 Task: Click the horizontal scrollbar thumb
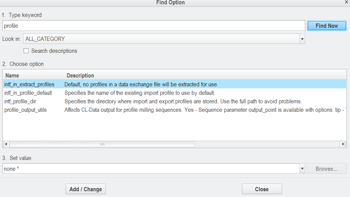[x=102, y=144]
